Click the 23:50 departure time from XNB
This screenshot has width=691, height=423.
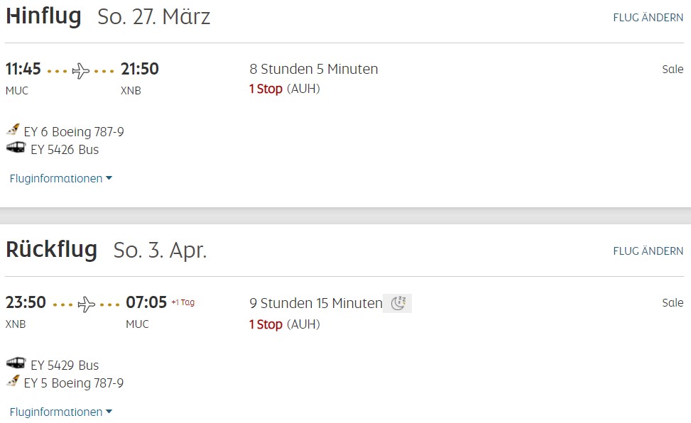tap(26, 303)
